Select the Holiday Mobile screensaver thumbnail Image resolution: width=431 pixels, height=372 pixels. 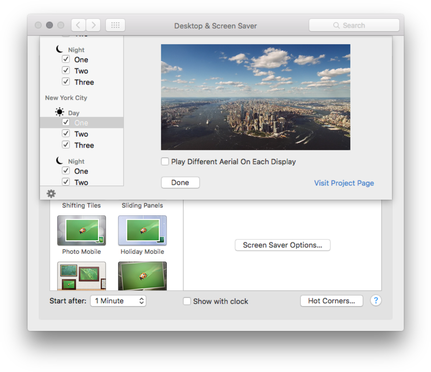(x=142, y=231)
